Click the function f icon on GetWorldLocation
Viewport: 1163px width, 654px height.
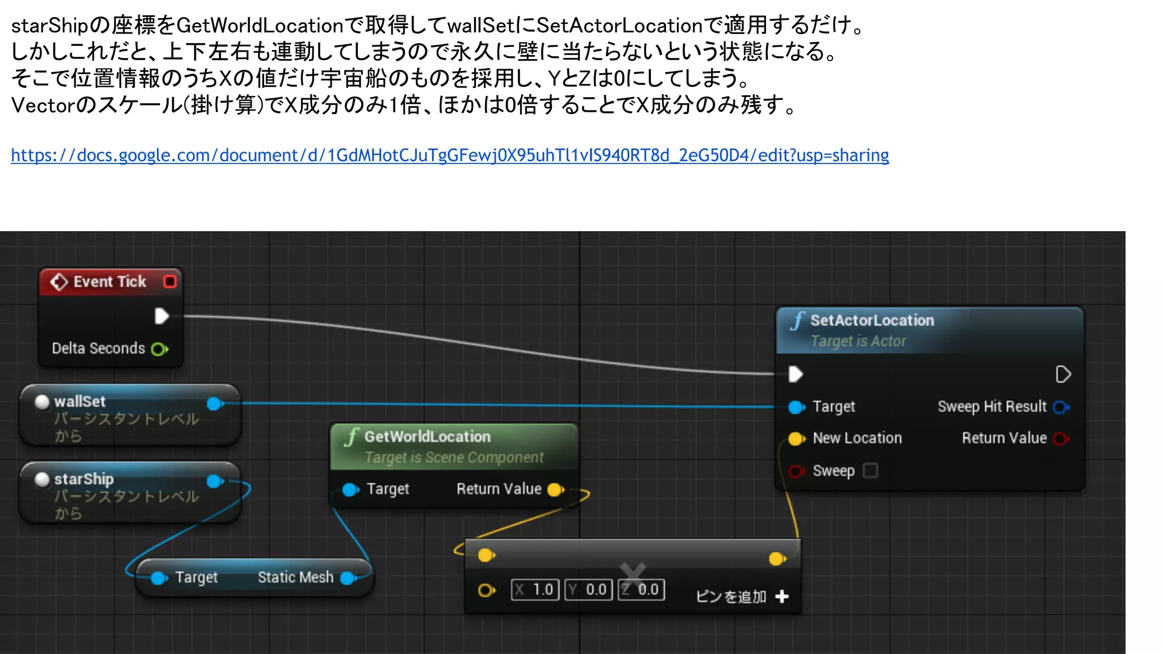[x=352, y=437]
